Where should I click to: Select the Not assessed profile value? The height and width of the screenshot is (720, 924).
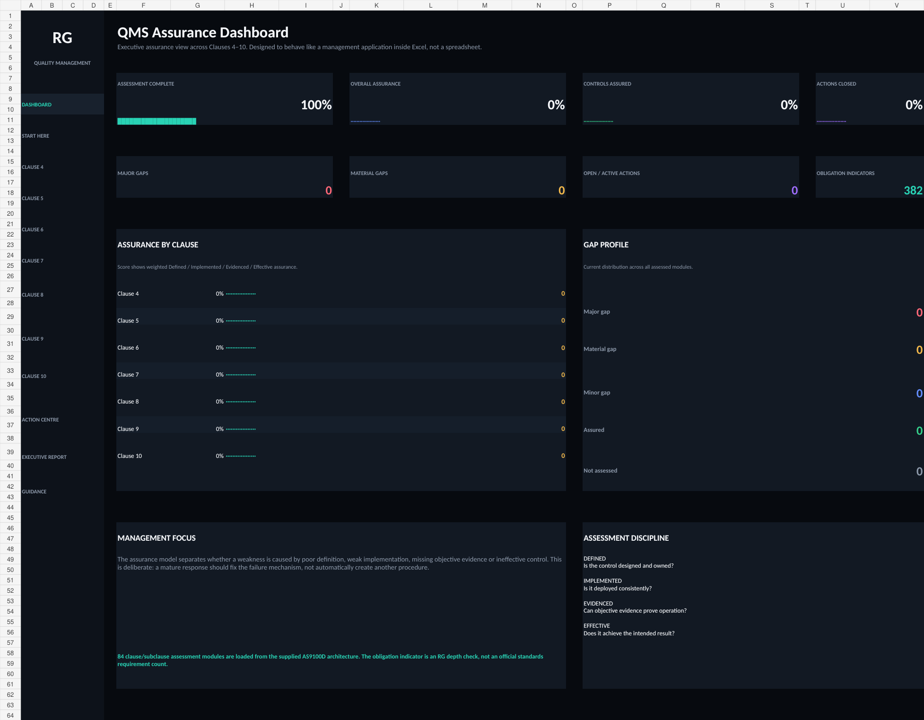coord(919,472)
